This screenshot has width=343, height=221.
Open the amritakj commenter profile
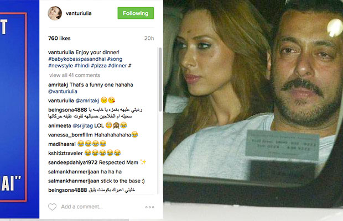58,85
